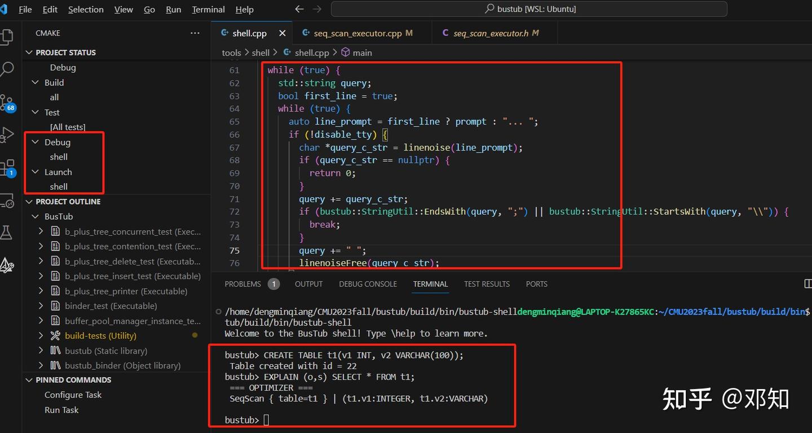Switch to the DEBUG CONSOLE tab
812x433 pixels.
tap(368, 284)
